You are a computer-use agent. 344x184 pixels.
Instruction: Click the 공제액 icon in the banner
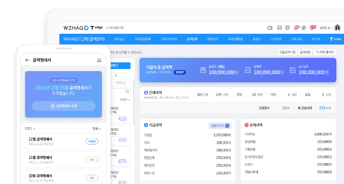pyautogui.click(x=248, y=70)
